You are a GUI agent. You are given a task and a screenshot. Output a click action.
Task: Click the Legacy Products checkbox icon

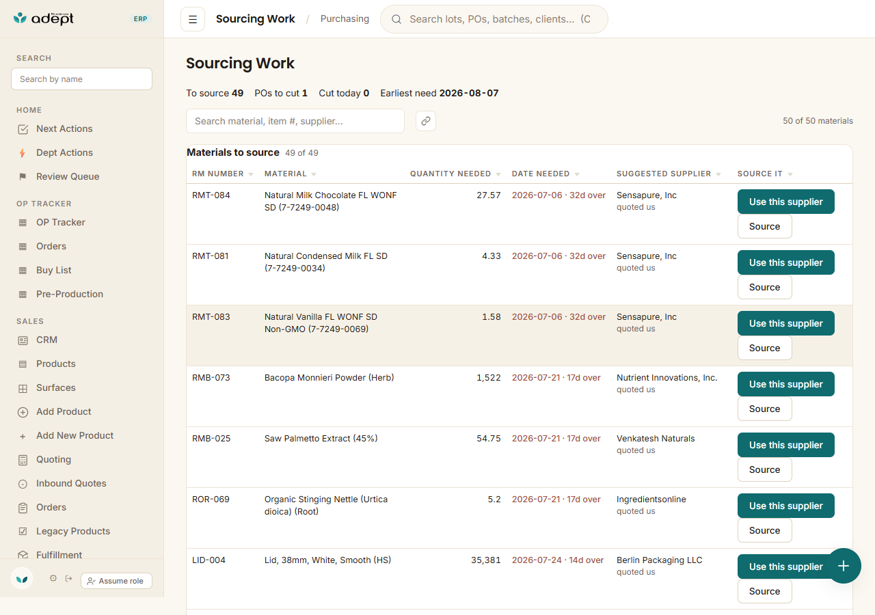point(23,532)
